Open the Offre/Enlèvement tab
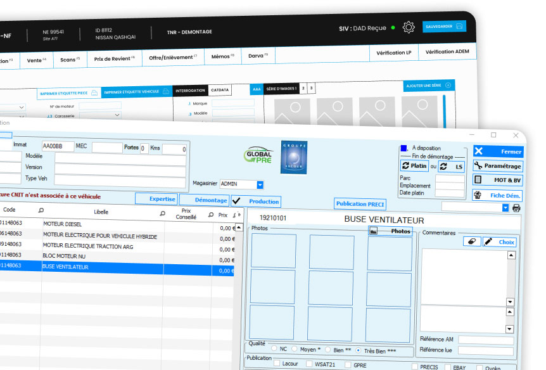Viewport: 546px width, 370px height. point(173,57)
